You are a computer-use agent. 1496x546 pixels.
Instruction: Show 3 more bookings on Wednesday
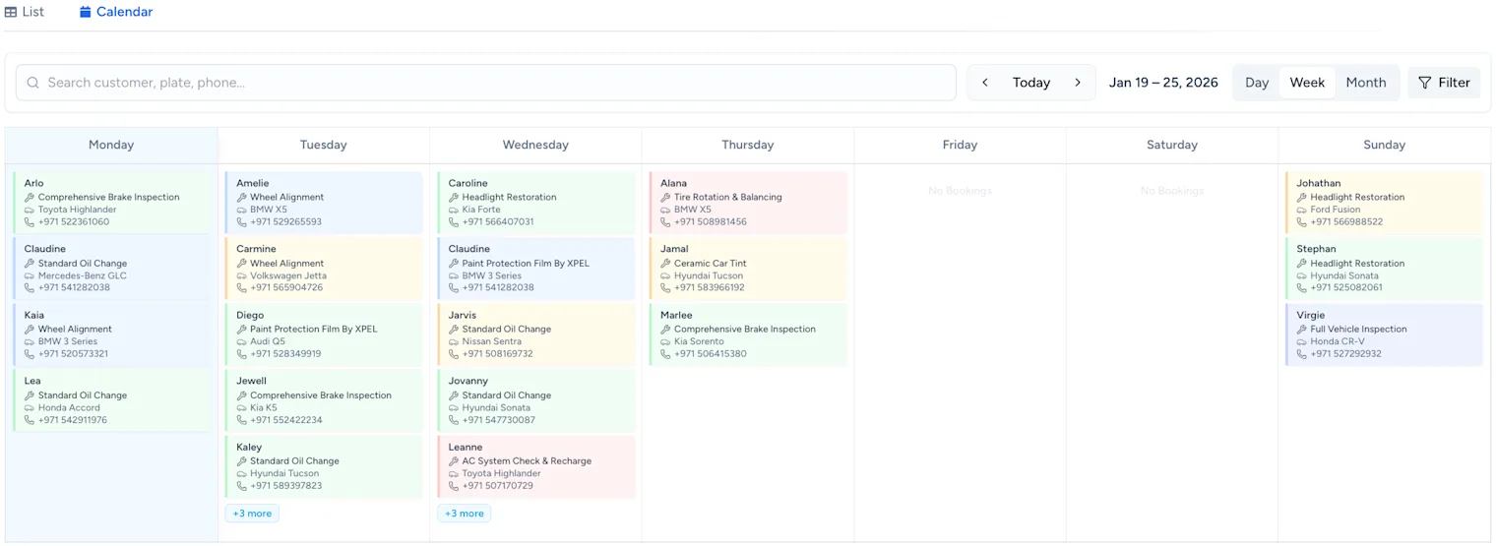[465, 514]
